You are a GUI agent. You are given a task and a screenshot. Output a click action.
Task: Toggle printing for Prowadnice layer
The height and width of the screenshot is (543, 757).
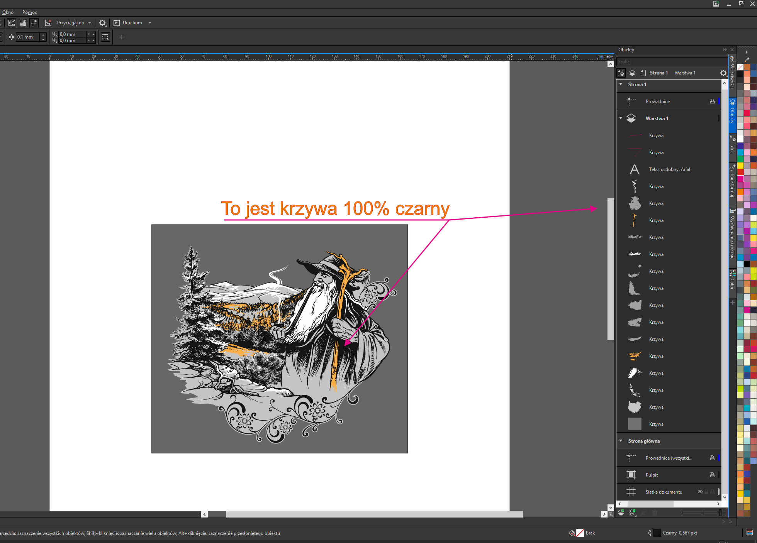click(712, 101)
